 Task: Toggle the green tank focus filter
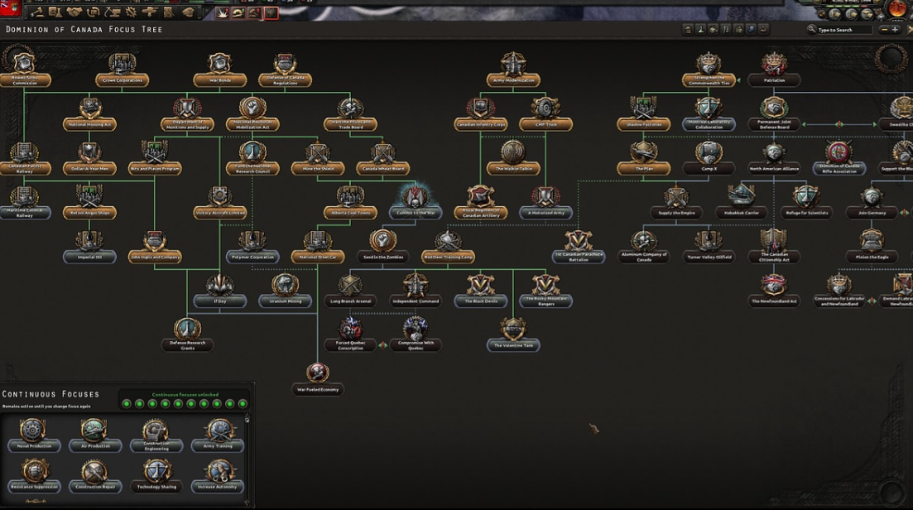(714, 29)
